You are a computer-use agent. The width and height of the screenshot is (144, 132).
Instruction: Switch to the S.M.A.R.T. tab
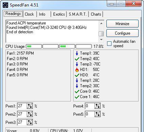[x=78, y=14]
